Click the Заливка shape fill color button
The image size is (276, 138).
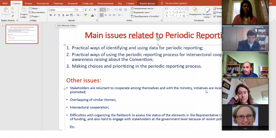coord(217,8)
